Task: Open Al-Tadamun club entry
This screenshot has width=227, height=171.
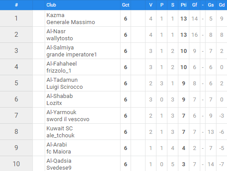Action: 62,80
